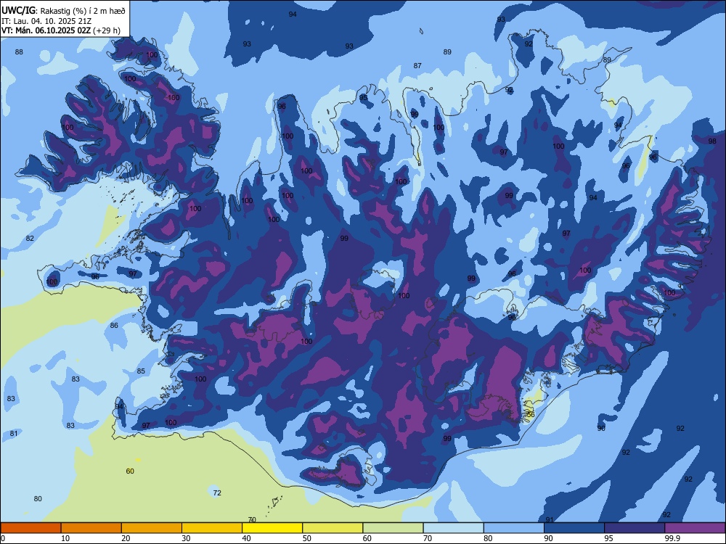Pick the 80–90 sky blue legend swatch

pos(514,528)
